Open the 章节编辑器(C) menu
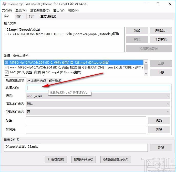The height and width of the screenshot is (172, 176). [40, 10]
